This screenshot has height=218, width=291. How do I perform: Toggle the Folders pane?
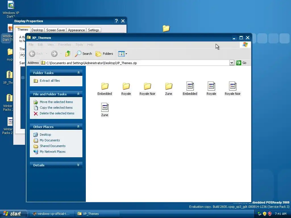point(104,54)
